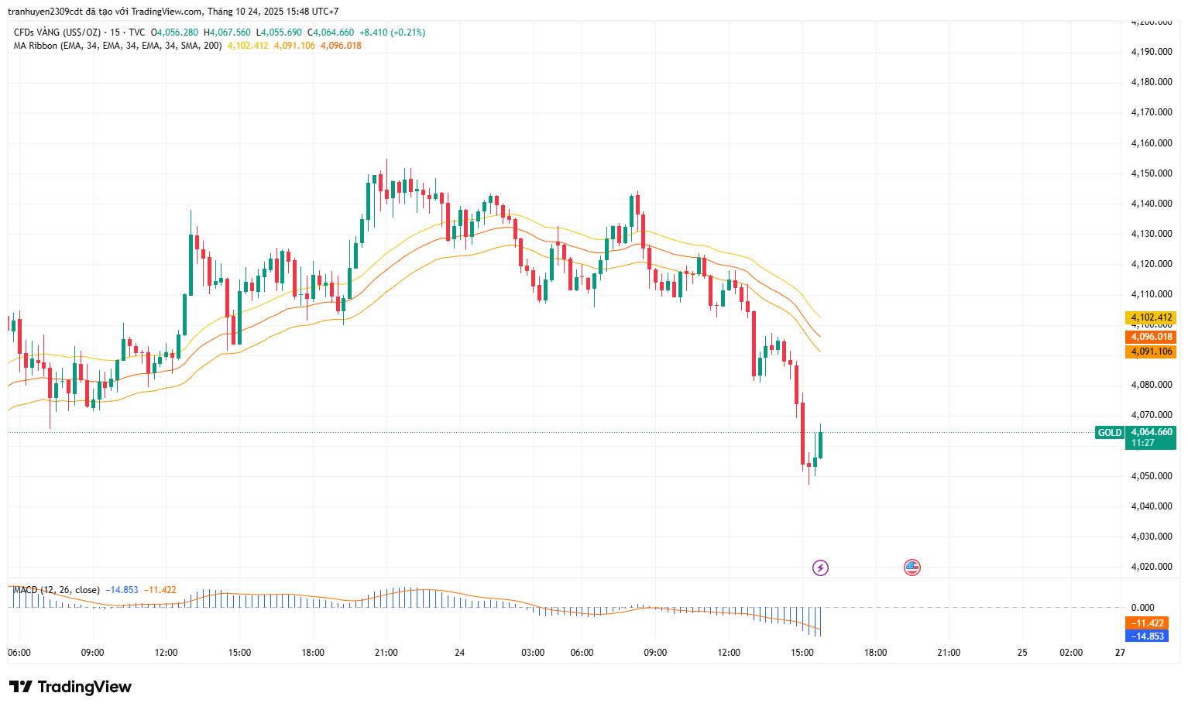This screenshot has width=1188, height=710.
Task: Open the US flag economic event marker
Action: 912,568
